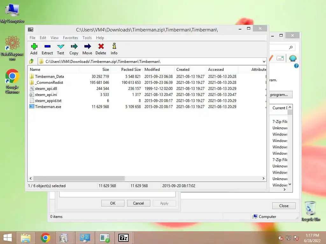Open the File menu

[x=32, y=38]
